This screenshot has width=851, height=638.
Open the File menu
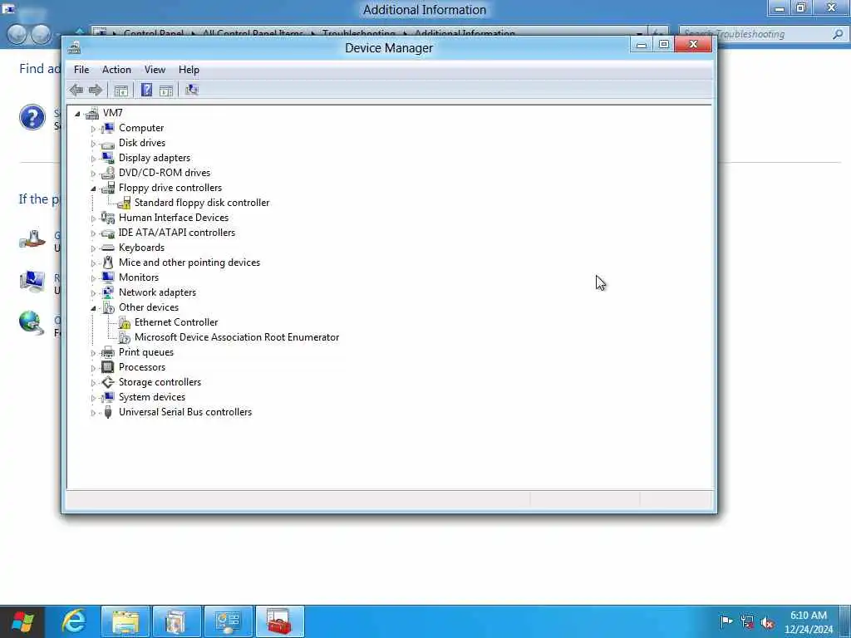[81, 70]
